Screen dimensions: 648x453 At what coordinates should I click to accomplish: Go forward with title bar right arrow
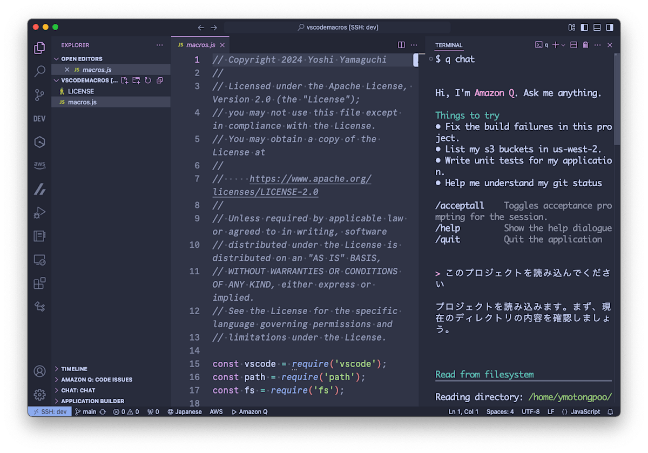(214, 27)
